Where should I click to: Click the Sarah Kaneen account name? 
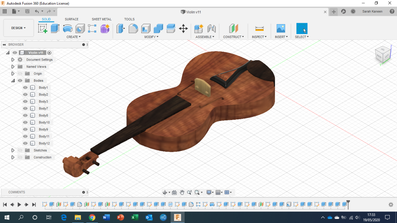(372, 12)
